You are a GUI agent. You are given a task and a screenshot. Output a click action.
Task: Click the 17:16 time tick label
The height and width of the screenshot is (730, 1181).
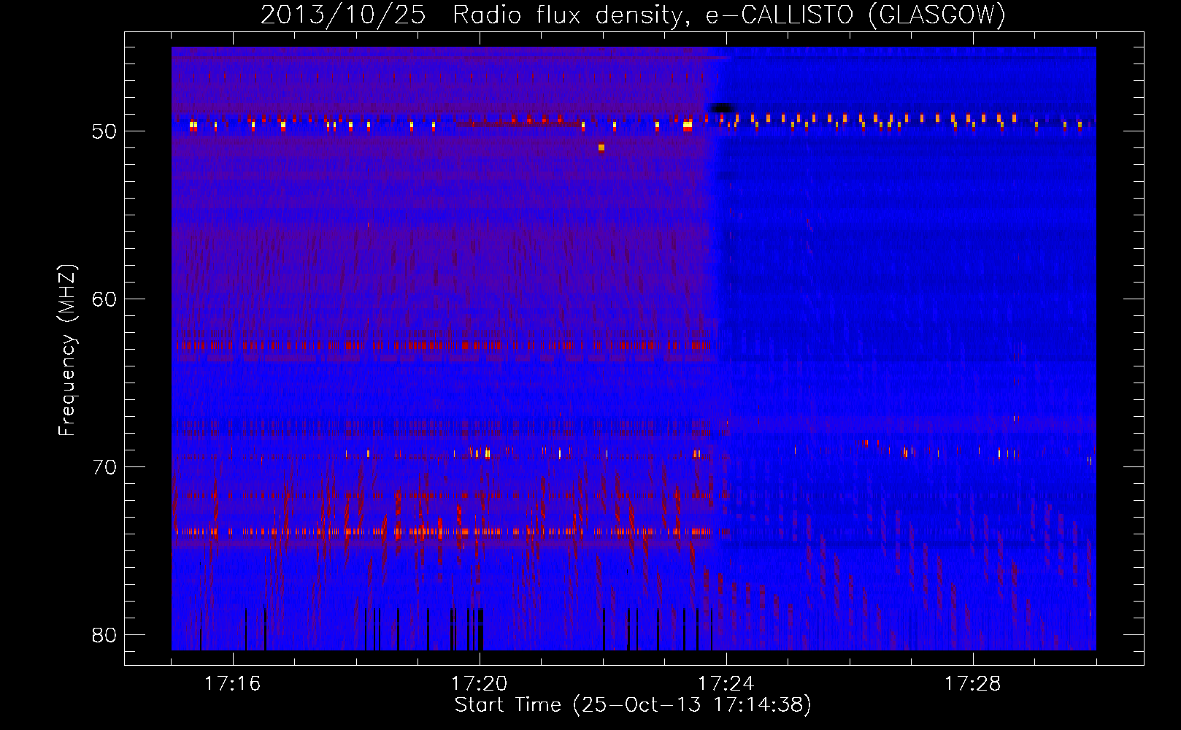pyautogui.click(x=232, y=684)
